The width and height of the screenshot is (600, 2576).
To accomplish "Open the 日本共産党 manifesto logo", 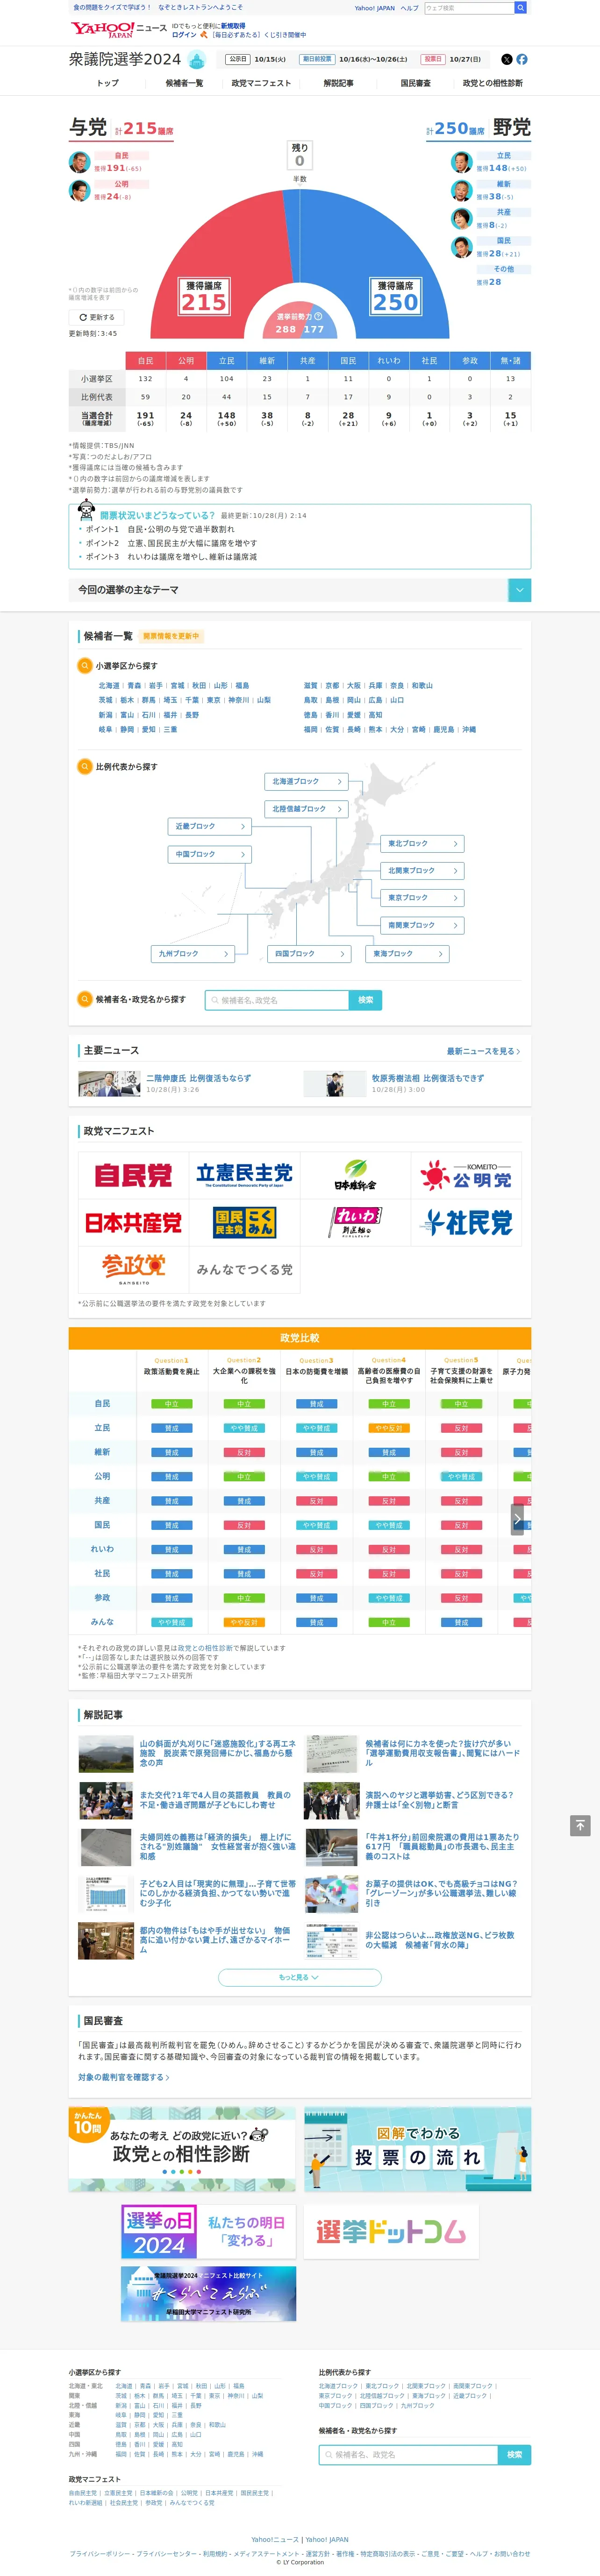I will (133, 1222).
